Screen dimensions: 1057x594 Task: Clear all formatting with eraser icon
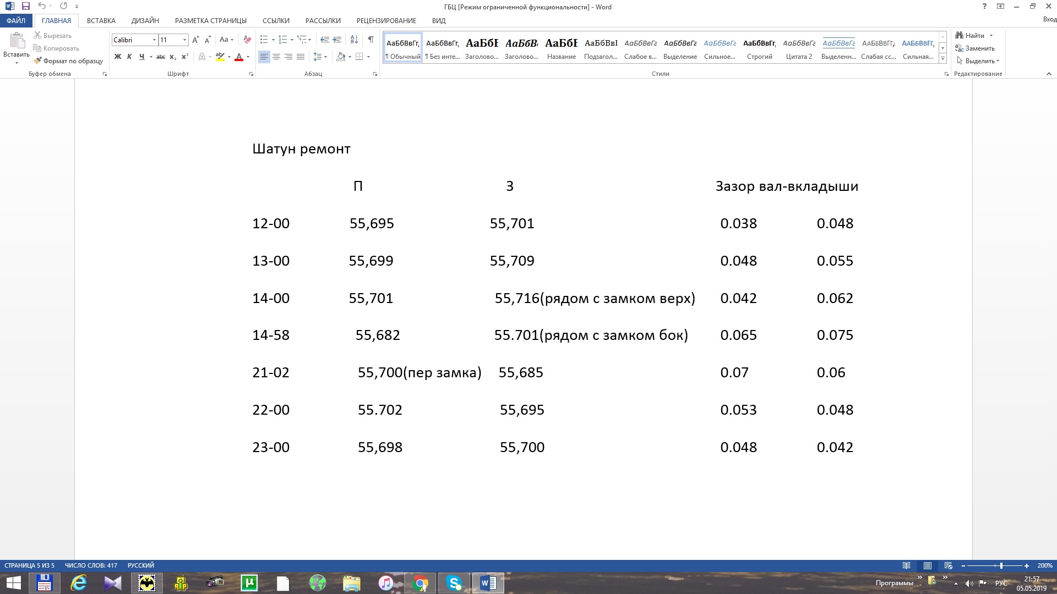[247, 40]
